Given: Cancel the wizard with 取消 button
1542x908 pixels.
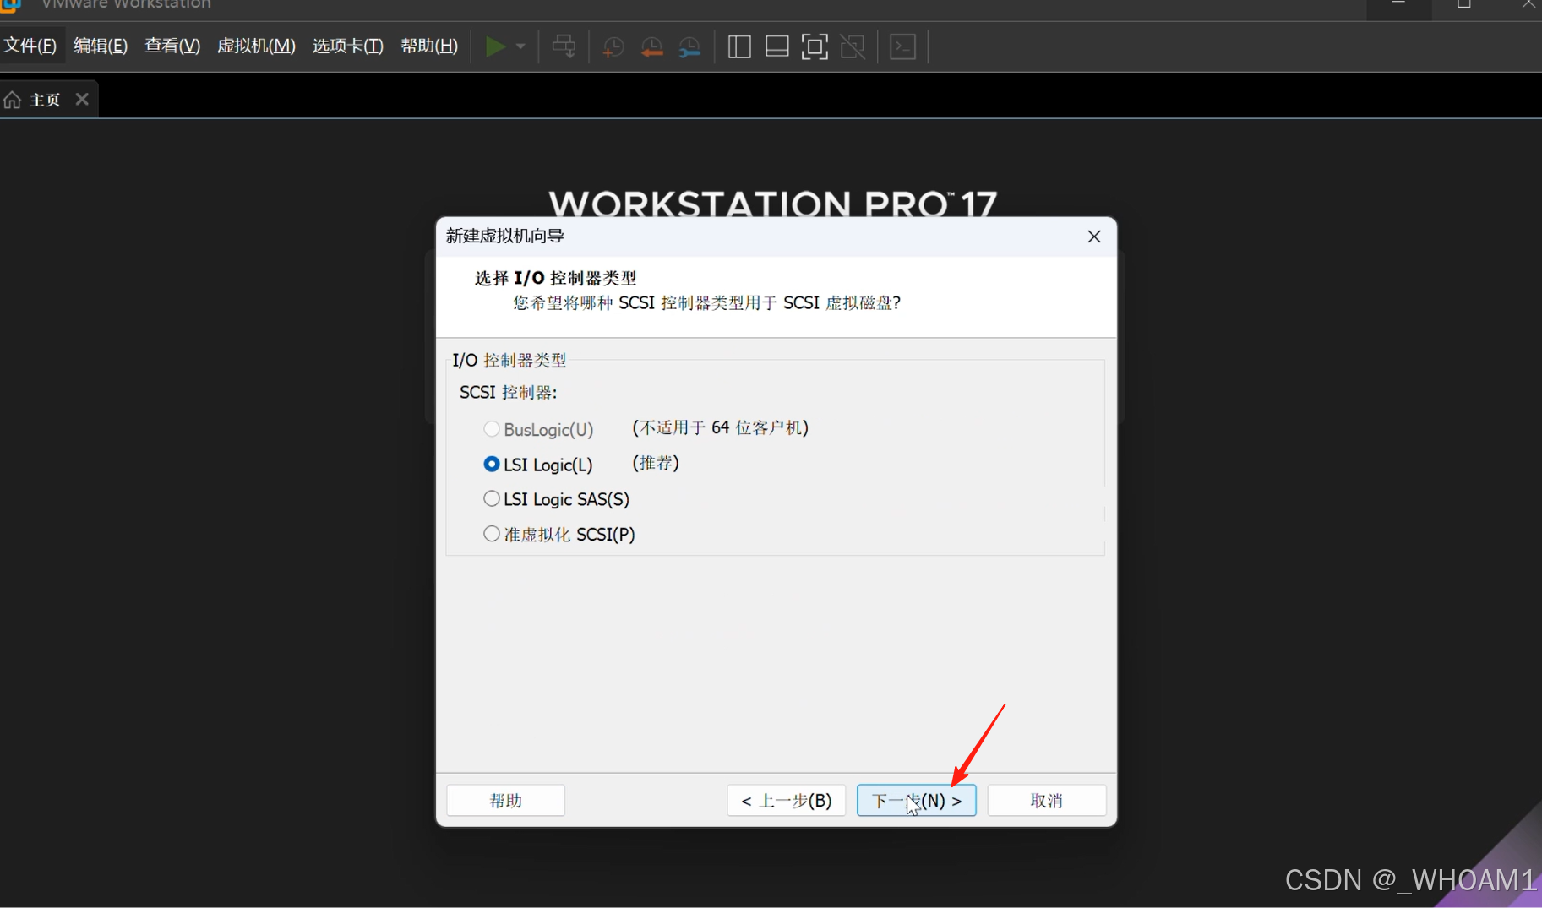Looking at the screenshot, I should [x=1046, y=800].
